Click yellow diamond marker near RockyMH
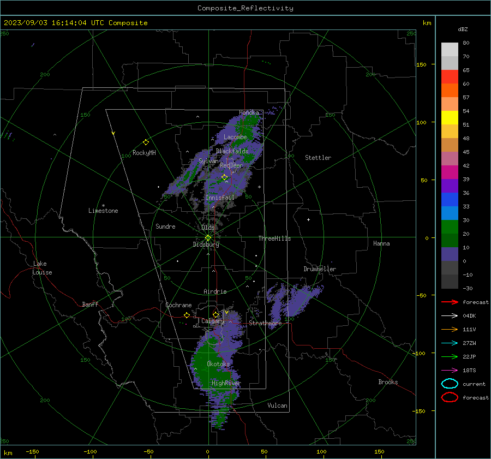This screenshot has height=459, width=491. (146, 142)
